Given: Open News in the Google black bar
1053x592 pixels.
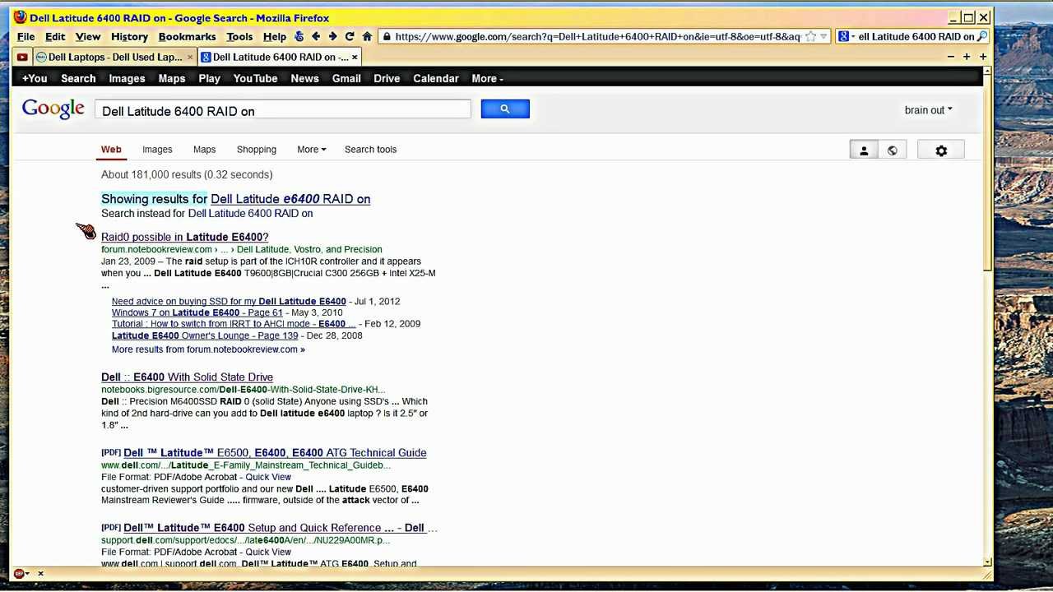Looking at the screenshot, I should tap(304, 78).
